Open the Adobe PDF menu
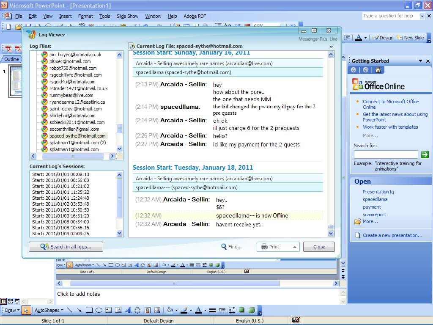Image resolution: width=433 pixels, height=325 pixels. click(x=195, y=16)
